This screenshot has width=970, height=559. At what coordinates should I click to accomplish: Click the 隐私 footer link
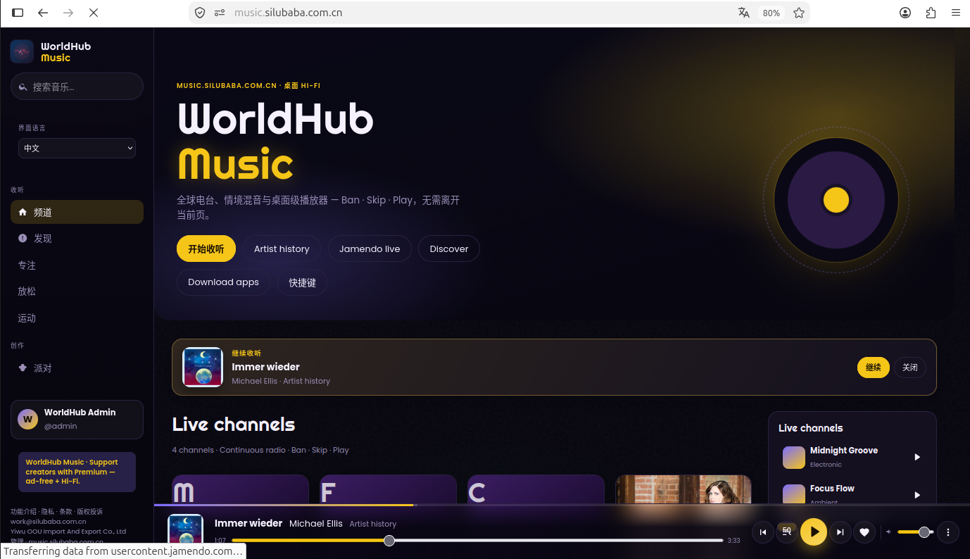(47, 512)
